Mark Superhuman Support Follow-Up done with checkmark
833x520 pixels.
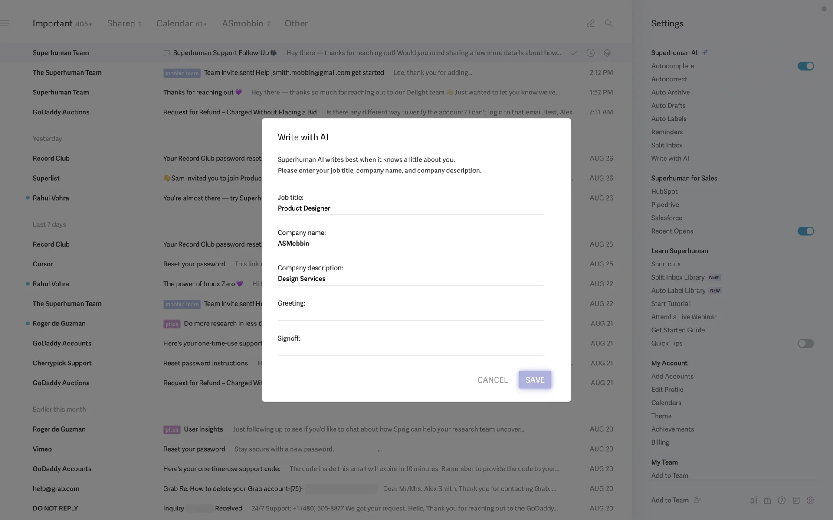click(574, 53)
